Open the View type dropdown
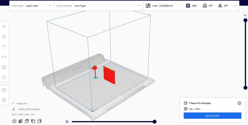The image size is (248, 125). click(x=32, y=6)
